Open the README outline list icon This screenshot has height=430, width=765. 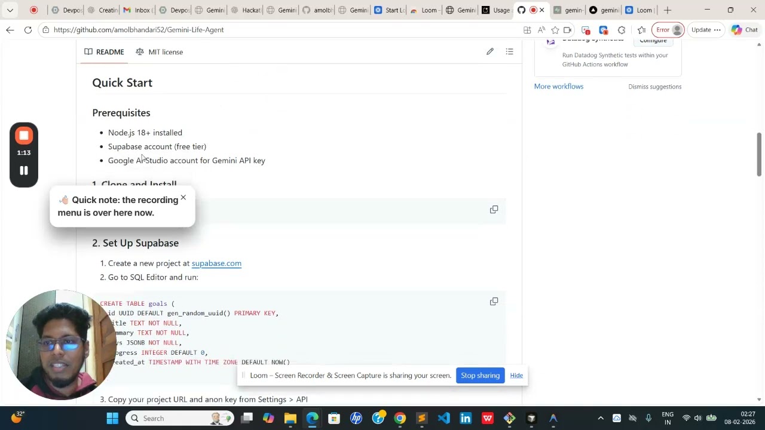(x=509, y=52)
